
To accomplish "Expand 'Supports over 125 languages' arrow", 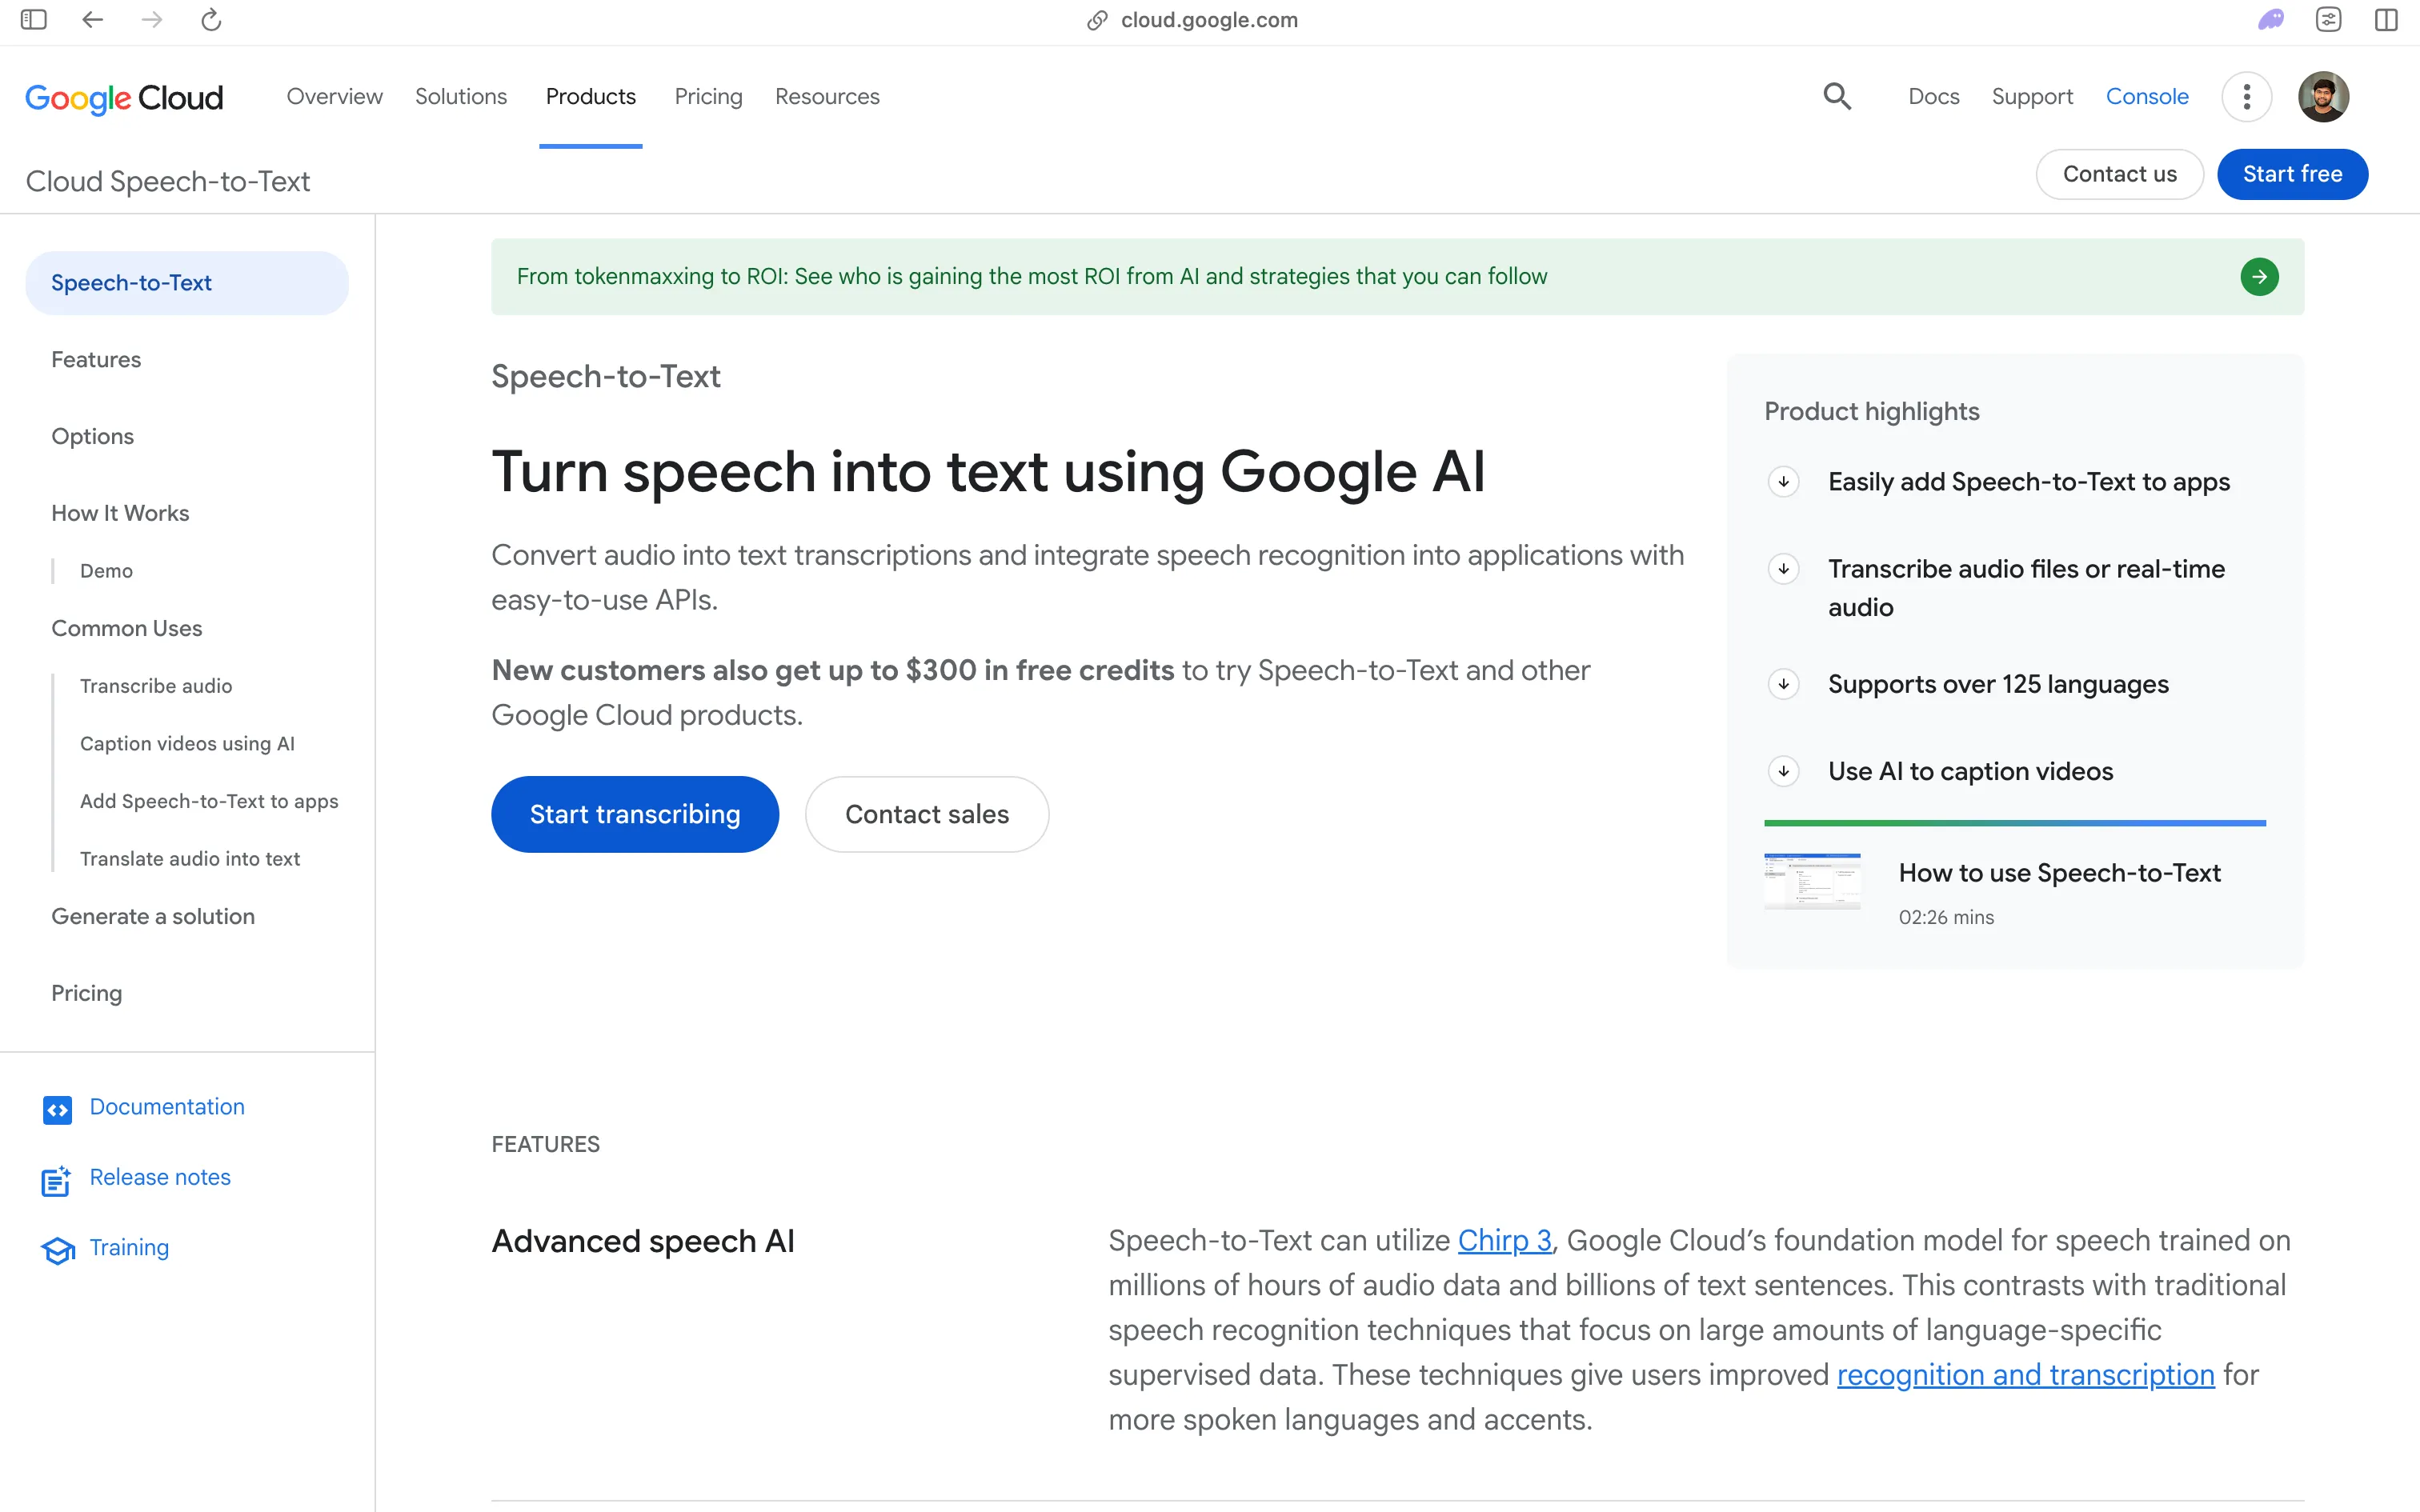I will pyautogui.click(x=1783, y=684).
